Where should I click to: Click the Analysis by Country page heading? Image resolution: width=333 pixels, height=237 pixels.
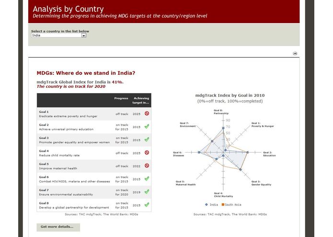point(68,9)
